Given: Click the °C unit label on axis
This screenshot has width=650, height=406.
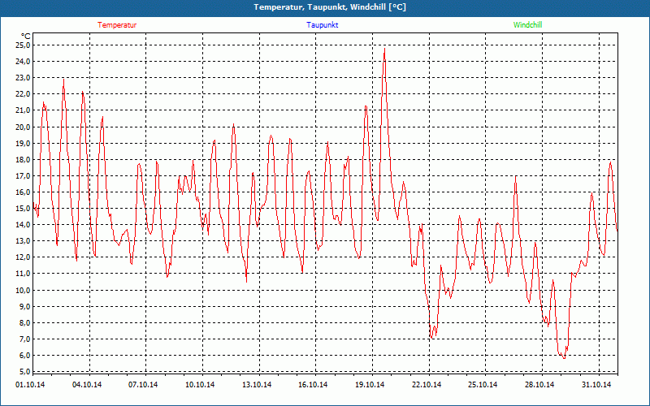Looking at the screenshot, I should pos(26,37).
